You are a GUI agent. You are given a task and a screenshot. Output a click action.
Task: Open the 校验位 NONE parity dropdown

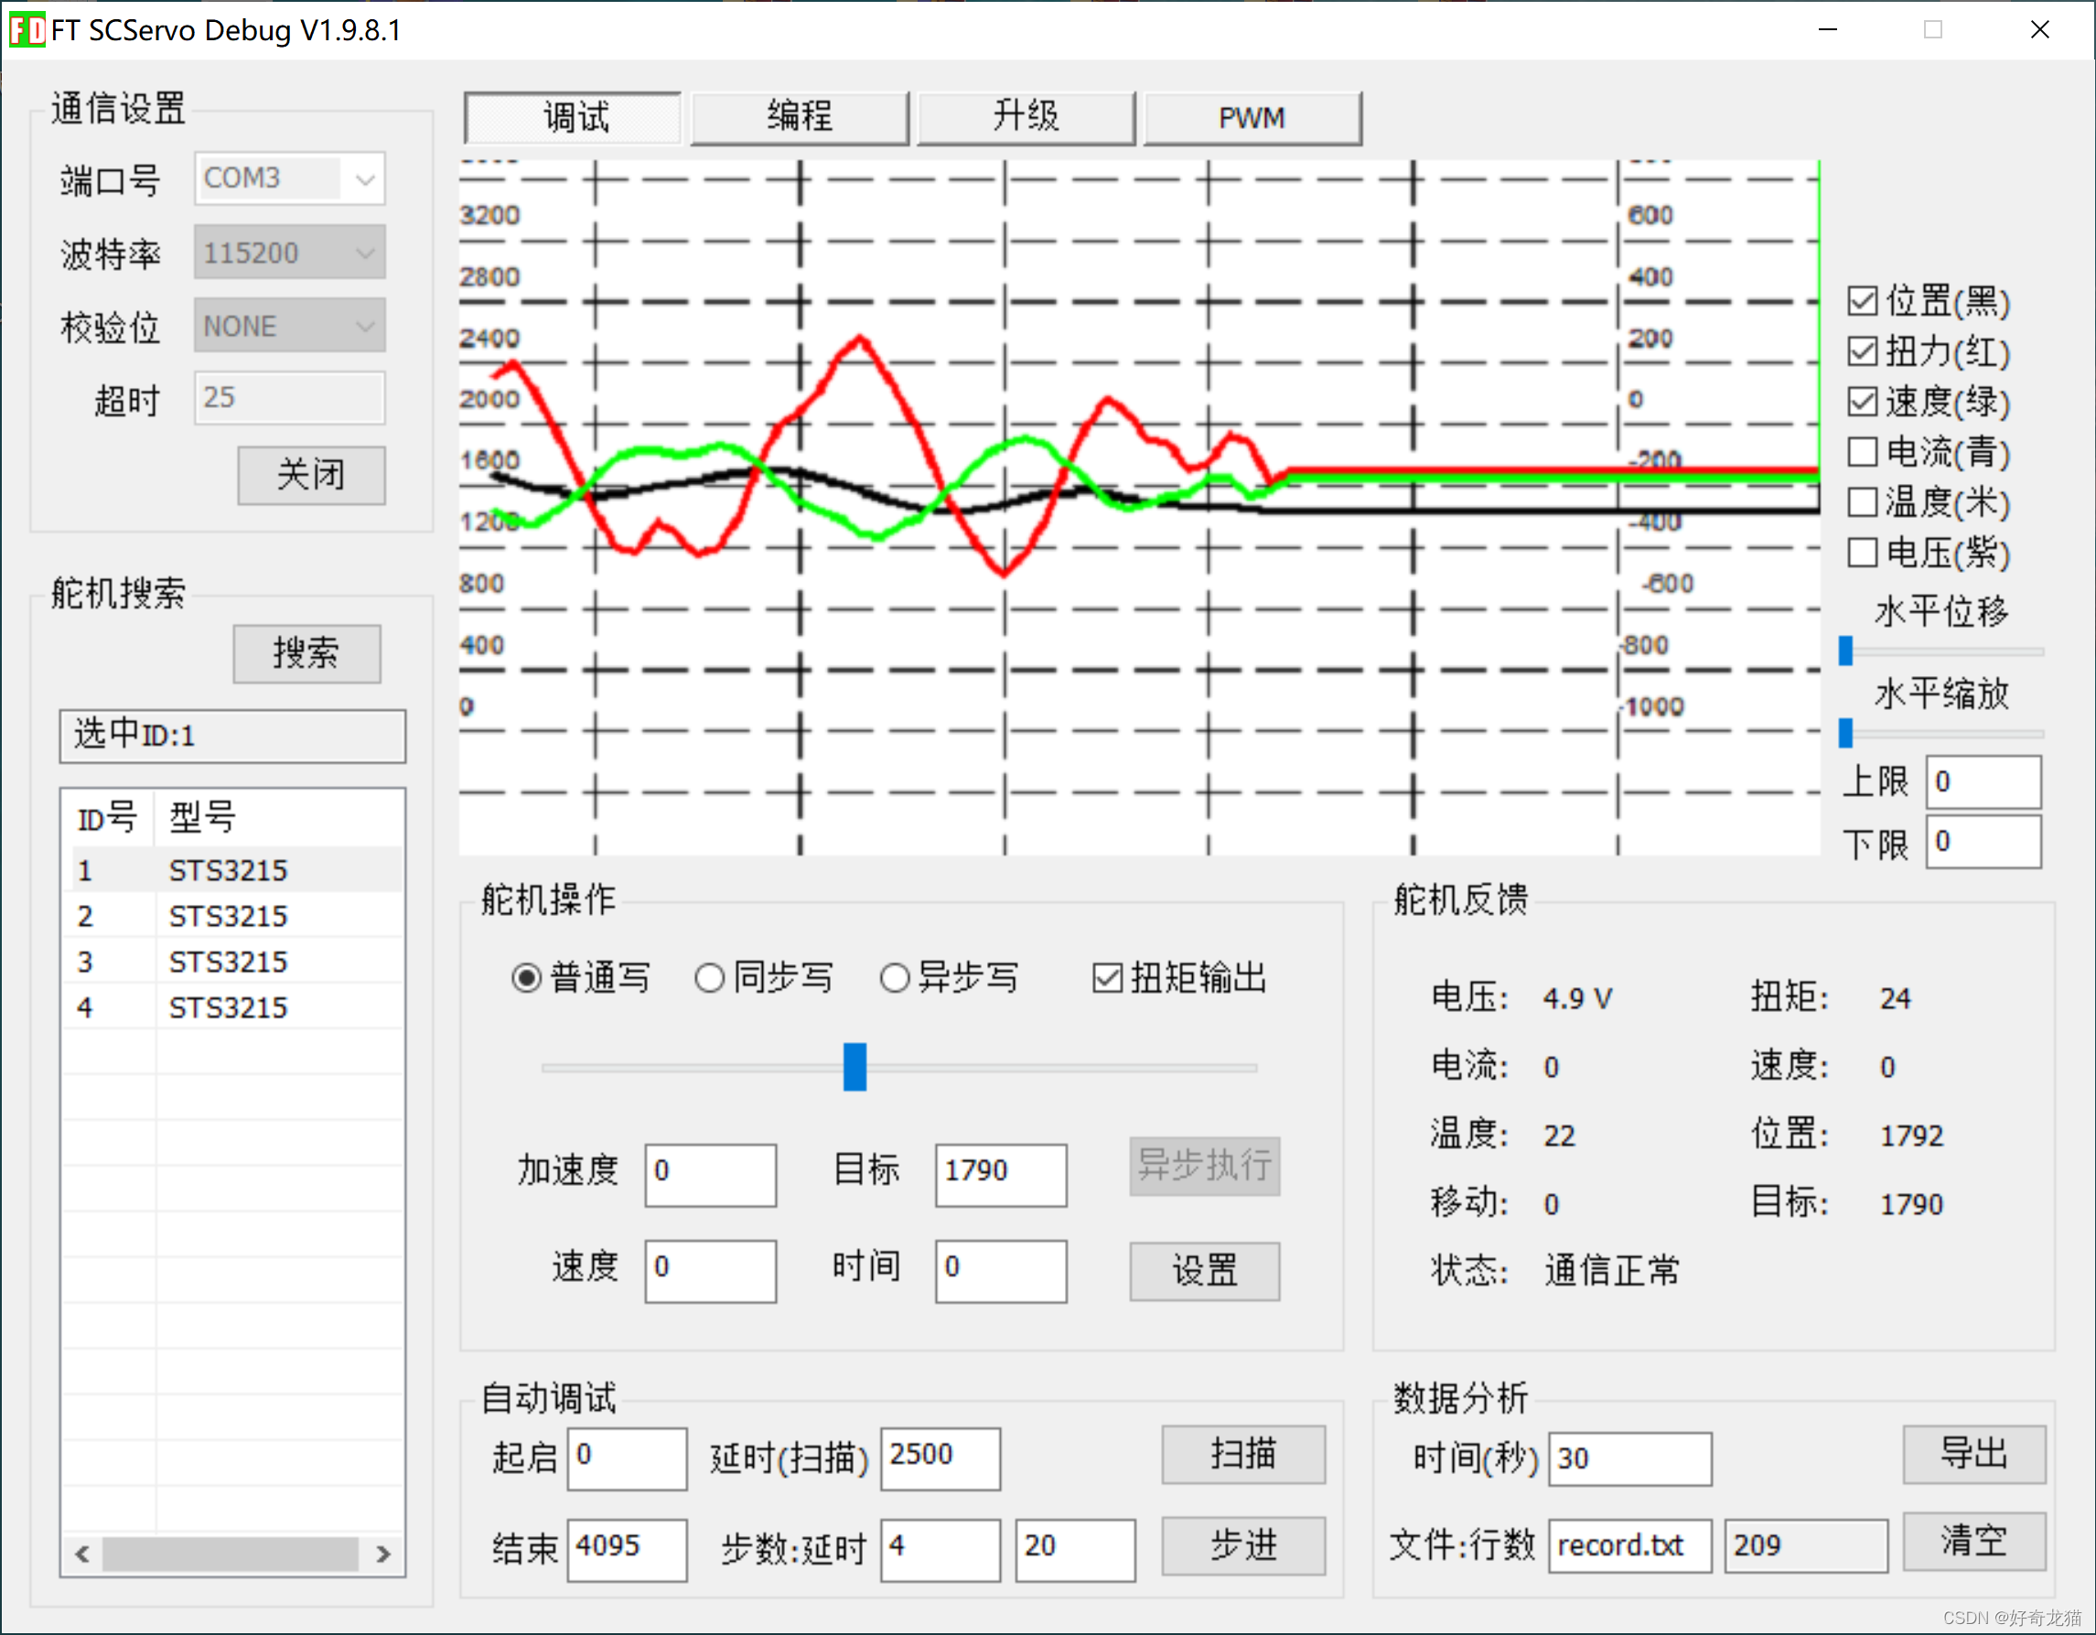[365, 327]
